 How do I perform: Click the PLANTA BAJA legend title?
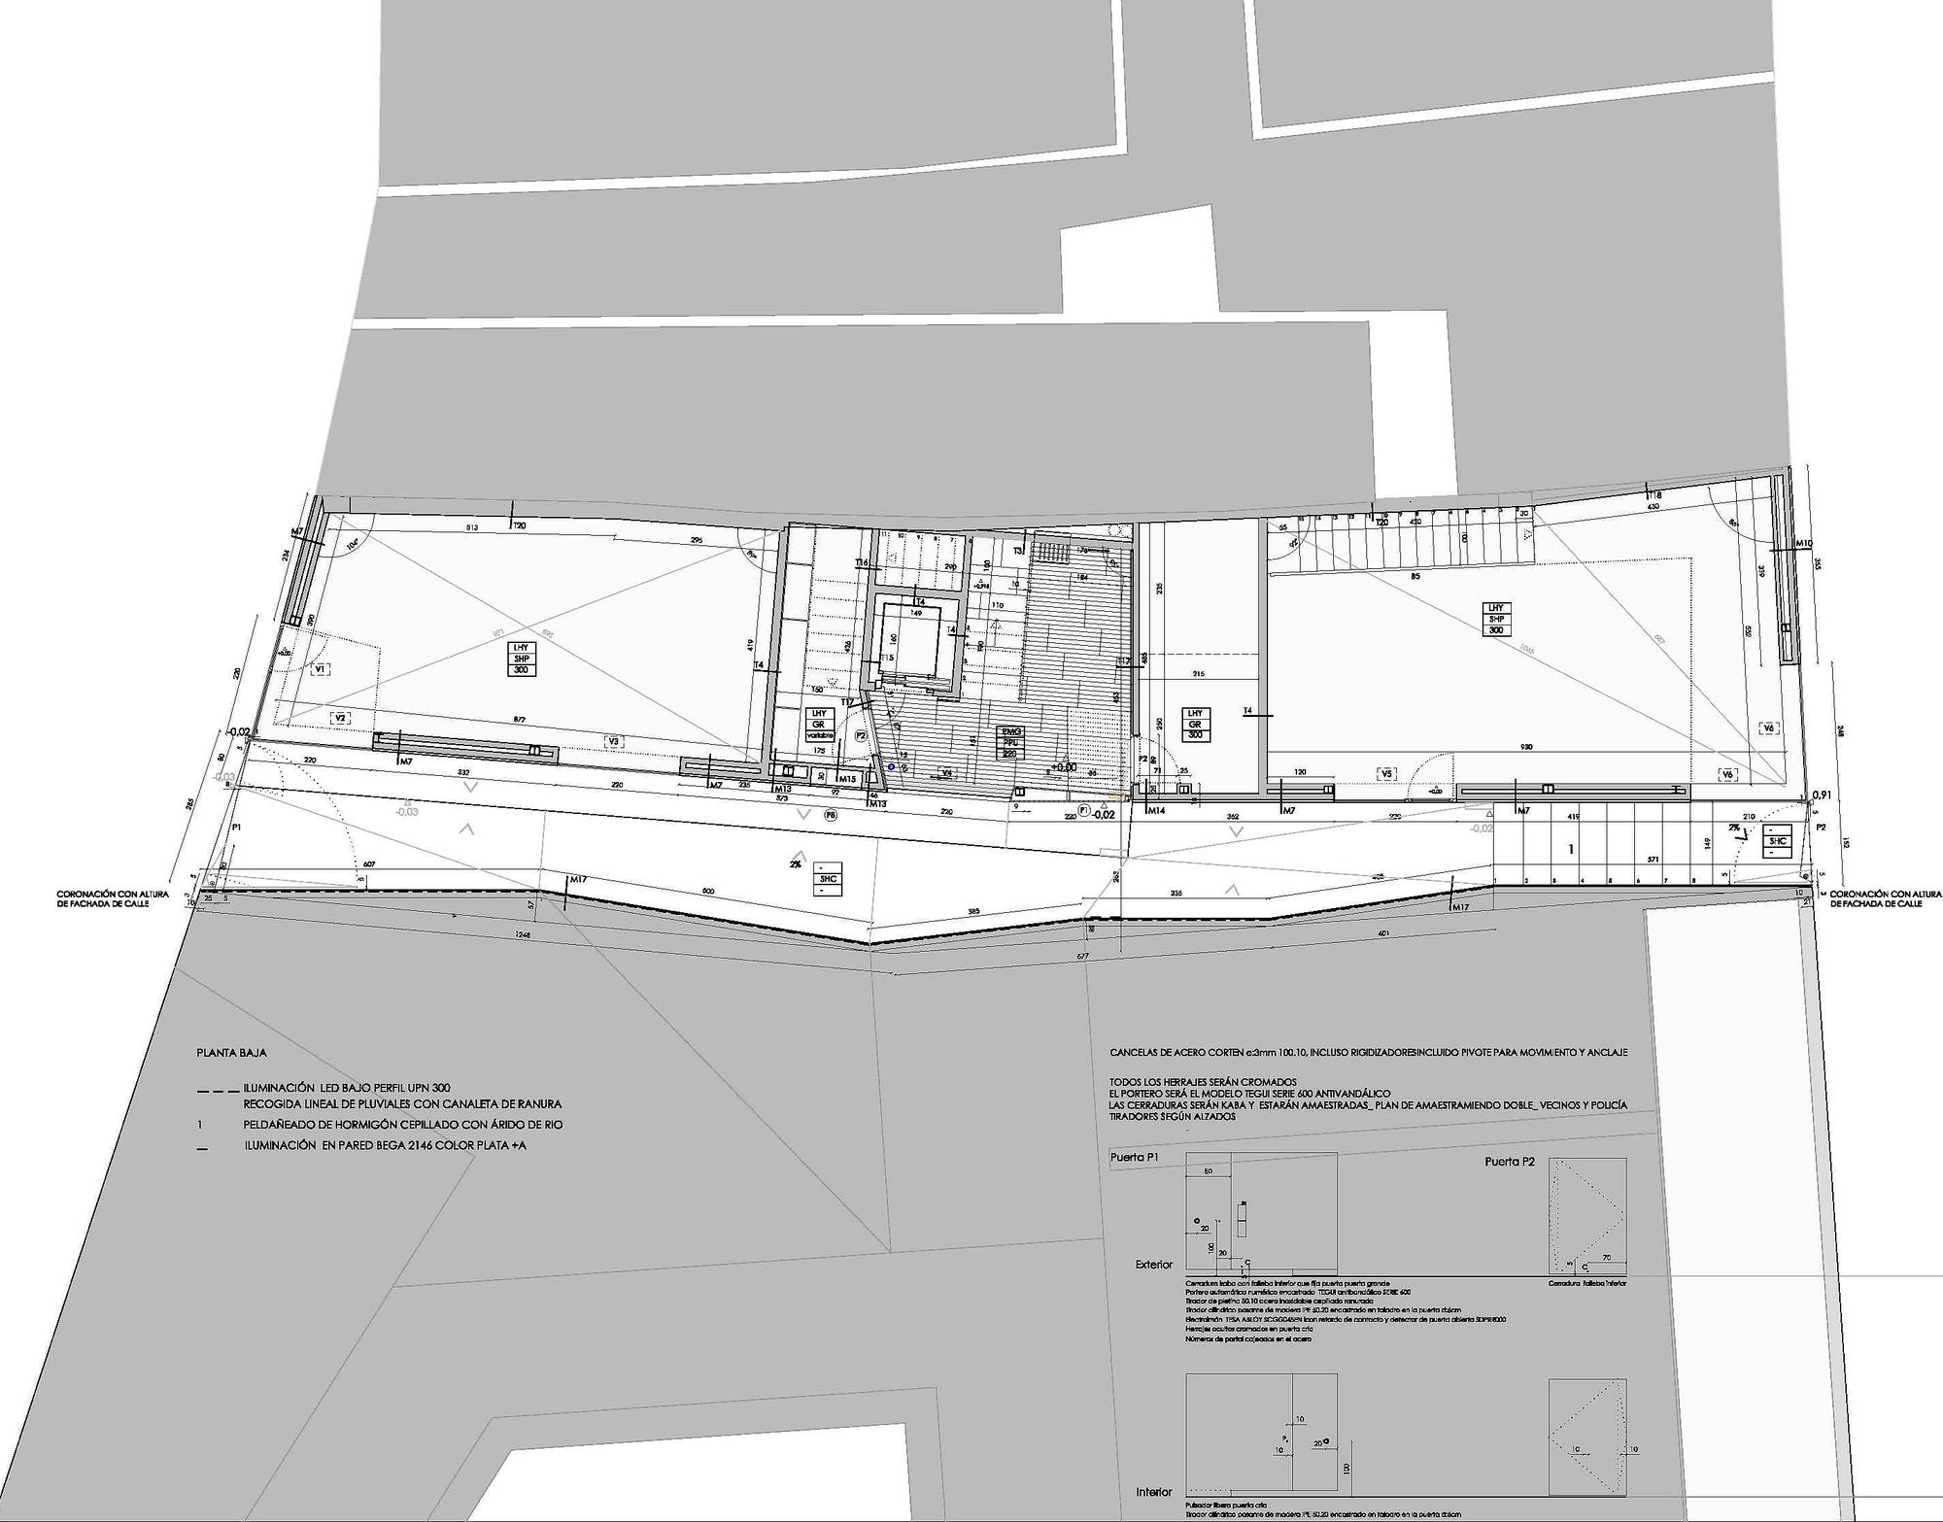point(231,1052)
